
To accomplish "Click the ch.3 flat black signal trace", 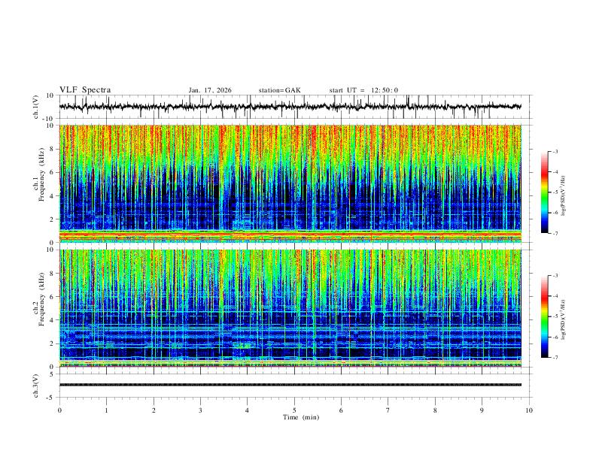I will (x=290, y=385).
